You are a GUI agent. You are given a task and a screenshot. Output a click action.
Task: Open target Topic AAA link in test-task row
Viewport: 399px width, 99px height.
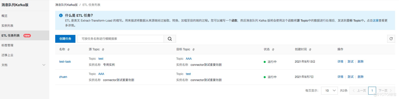[189, 59]
